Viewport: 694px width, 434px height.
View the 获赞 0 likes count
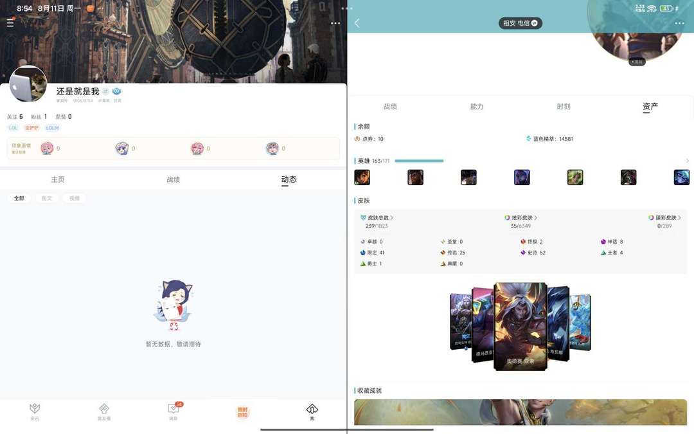tap(63, 116)
